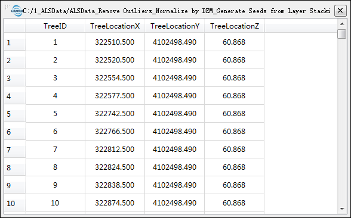351x218 pixels.
Task: Select row header 4
Action: [x=14, y=96]
